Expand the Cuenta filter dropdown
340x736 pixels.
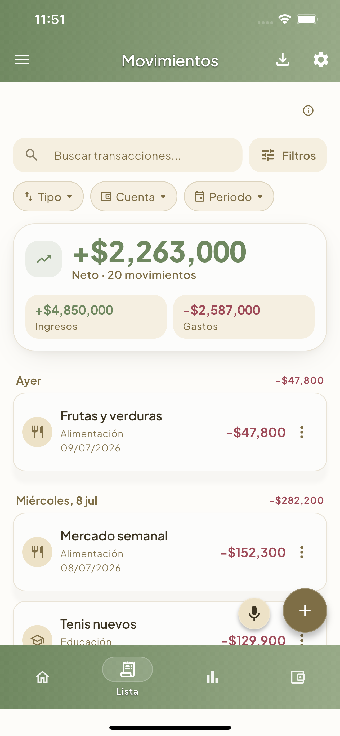click(134, 197)
